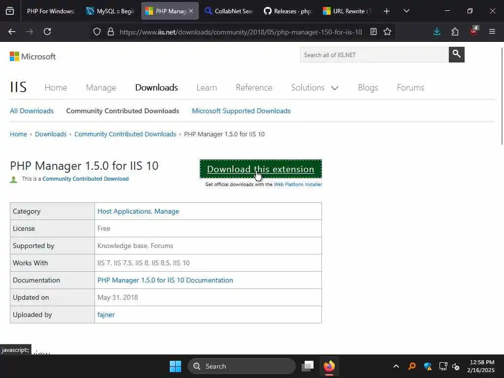
Task: Reload the current page
Action: [47, 31]
